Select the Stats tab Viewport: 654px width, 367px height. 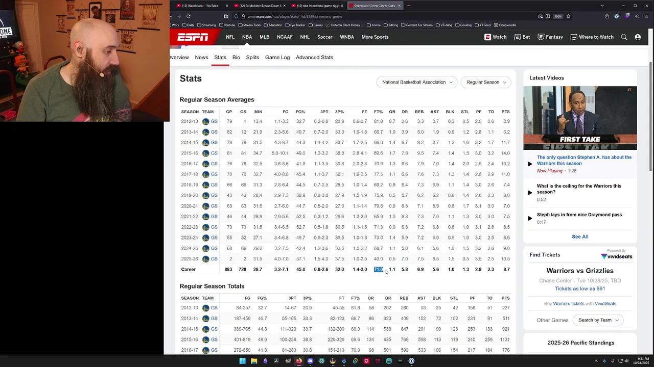pyautogui.click(x=220, y=57)
